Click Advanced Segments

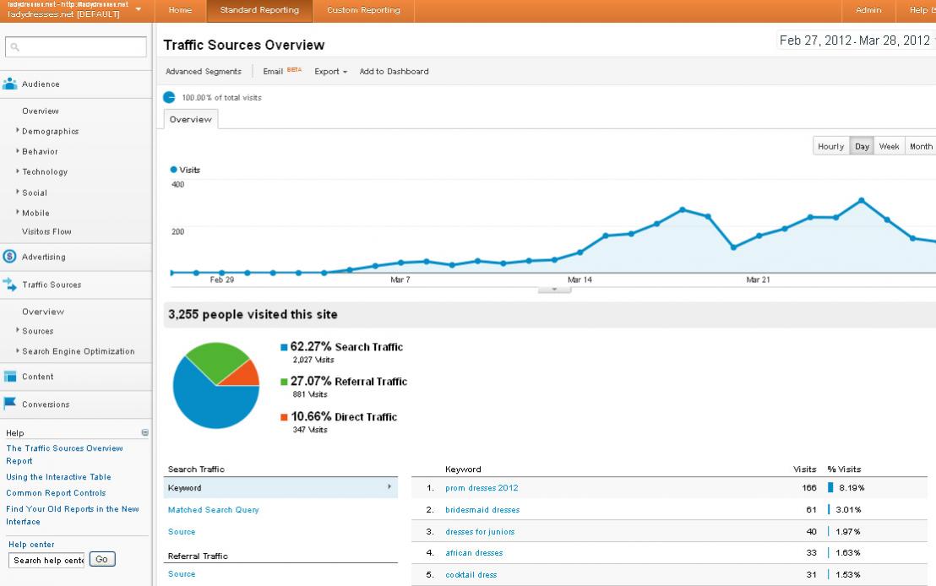coord(204,72)
